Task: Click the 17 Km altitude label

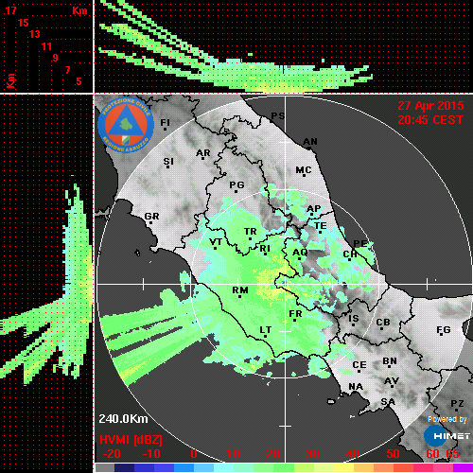Action: [x=10, y=10]
